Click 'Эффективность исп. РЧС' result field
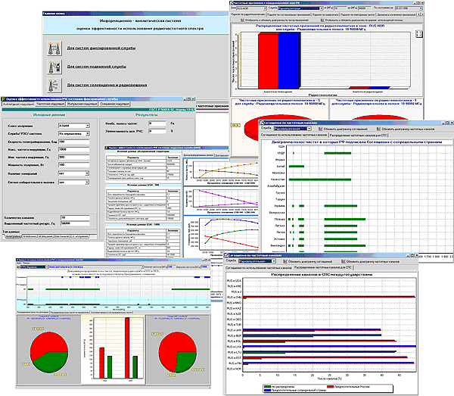The image size is (454, 396). [157, 131]
